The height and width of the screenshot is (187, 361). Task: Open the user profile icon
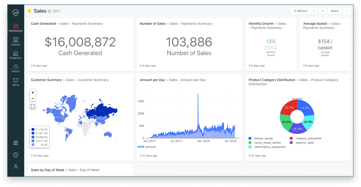(16, 167)
